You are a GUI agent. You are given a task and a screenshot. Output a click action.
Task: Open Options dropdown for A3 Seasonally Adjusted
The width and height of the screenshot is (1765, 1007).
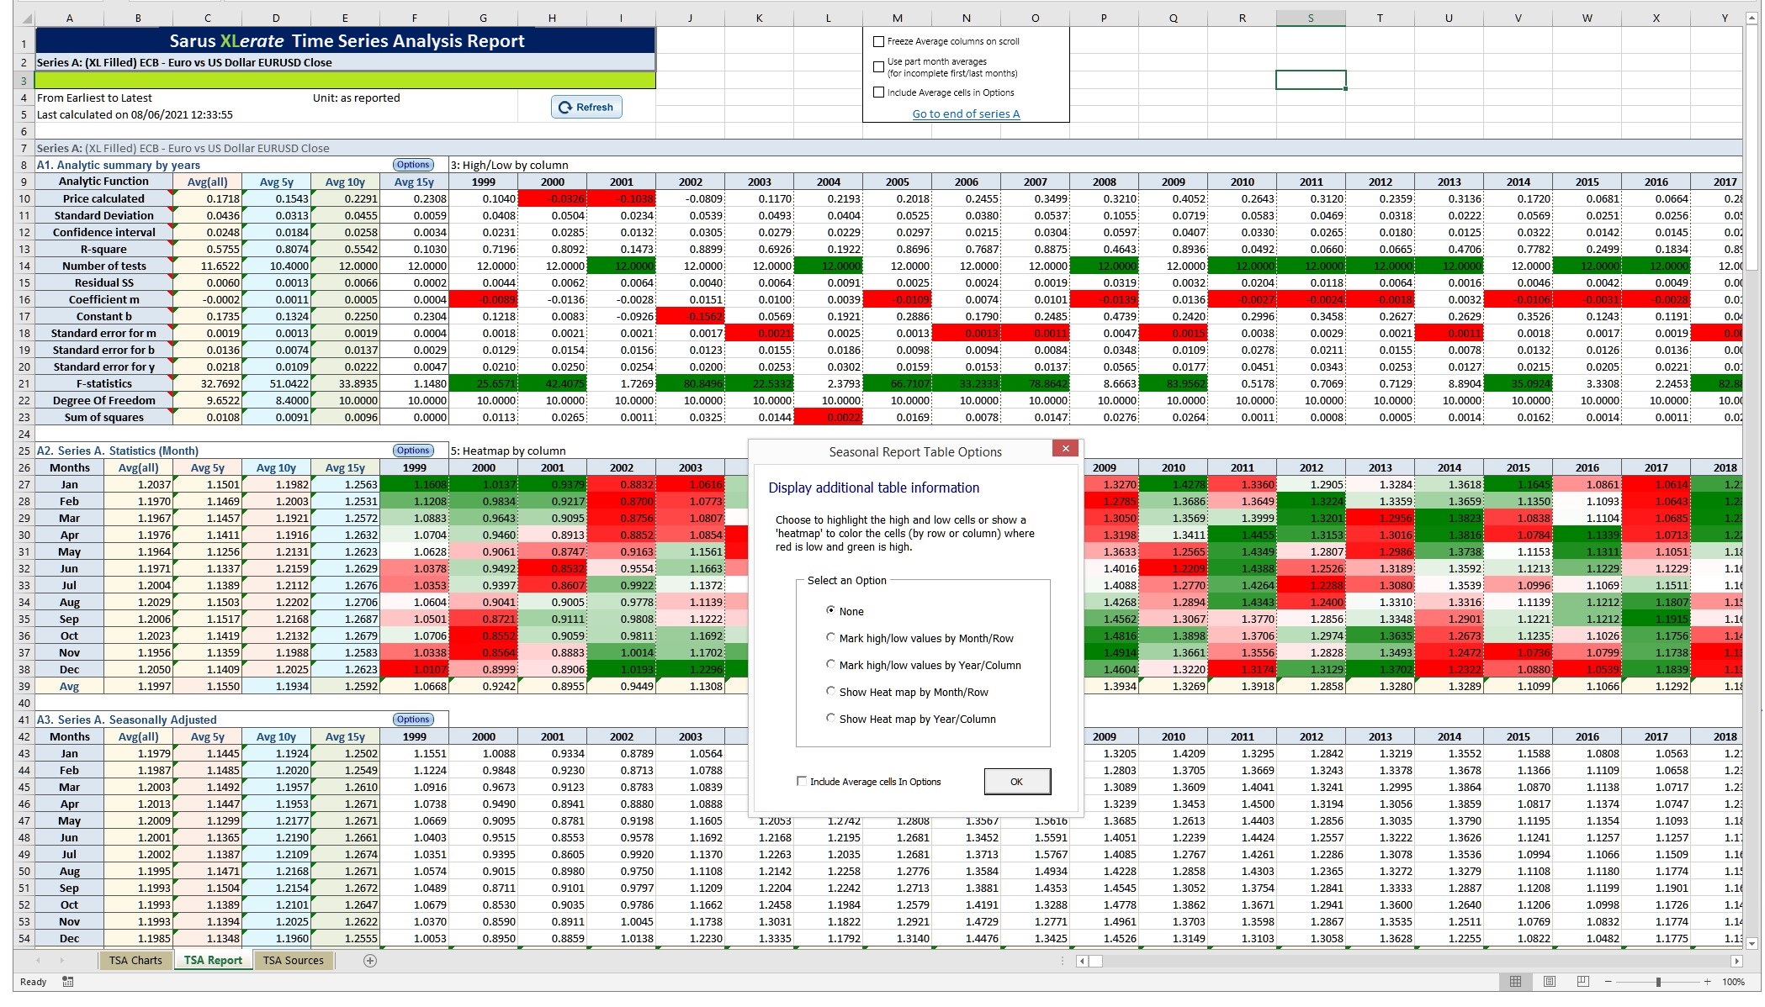pos(413,720)
